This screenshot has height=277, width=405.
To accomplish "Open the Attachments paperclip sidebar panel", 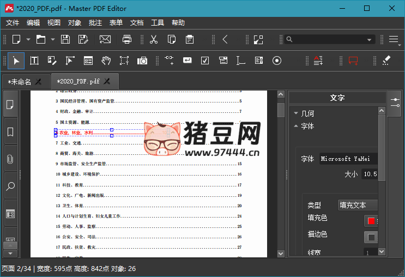I will pos(10,159).
